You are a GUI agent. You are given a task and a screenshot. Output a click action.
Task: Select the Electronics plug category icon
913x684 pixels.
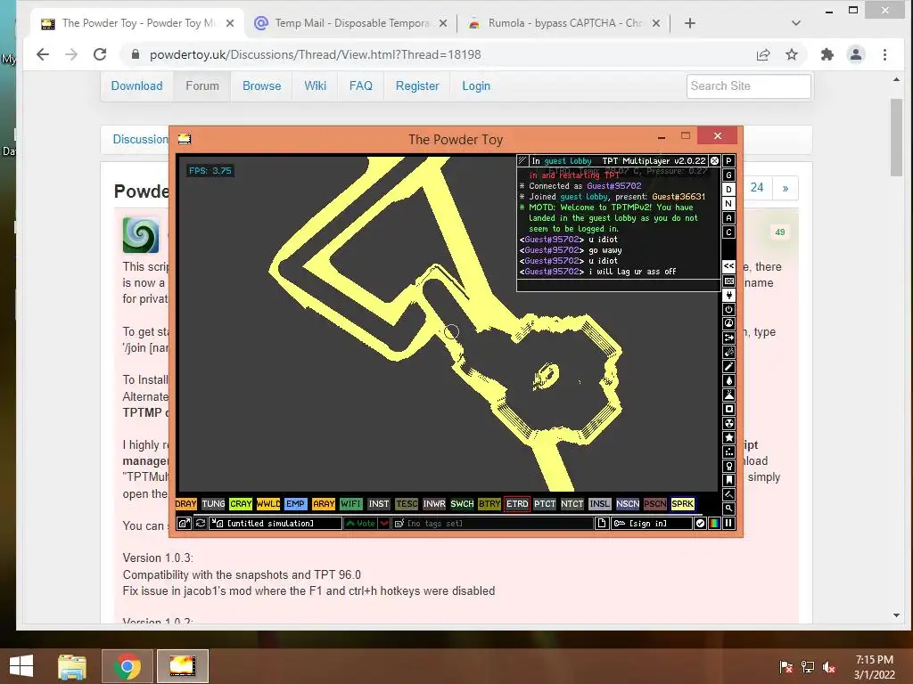coord(728,295)
